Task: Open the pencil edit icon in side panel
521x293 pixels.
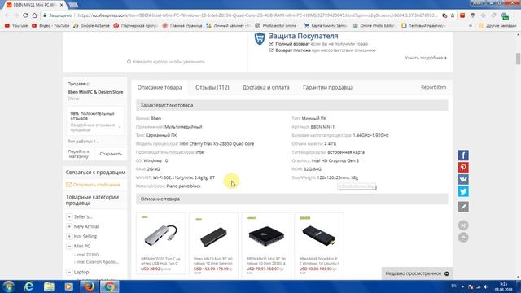Action: click(463, 207)
